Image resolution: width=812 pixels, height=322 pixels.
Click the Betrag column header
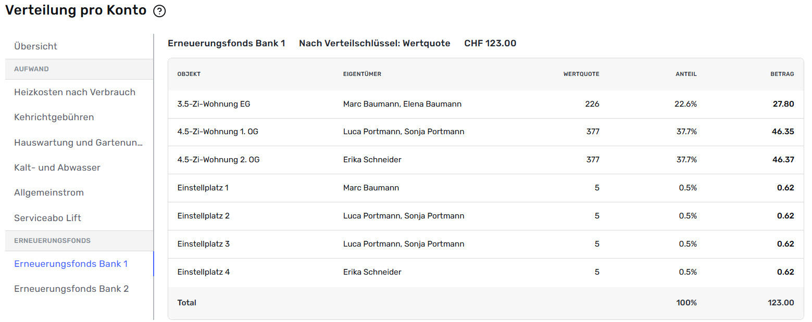(x=782, y=74)
